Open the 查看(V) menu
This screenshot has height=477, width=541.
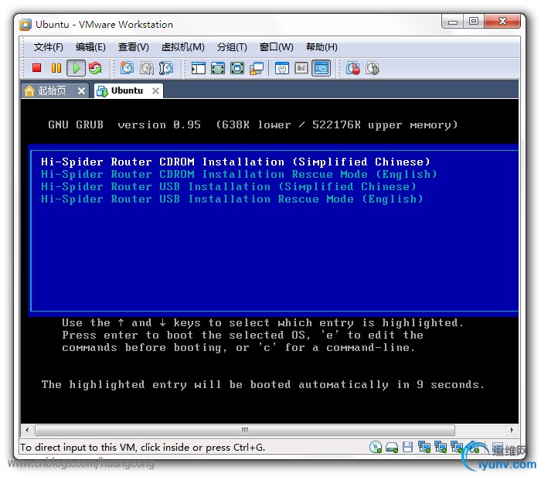(134, 47)
